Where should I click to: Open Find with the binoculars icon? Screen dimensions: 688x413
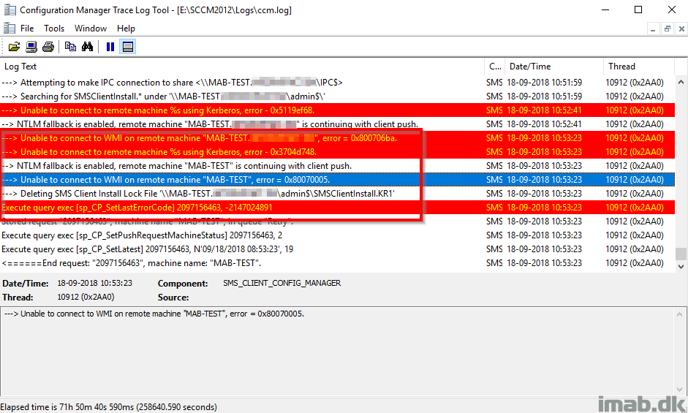click(87, 47)
